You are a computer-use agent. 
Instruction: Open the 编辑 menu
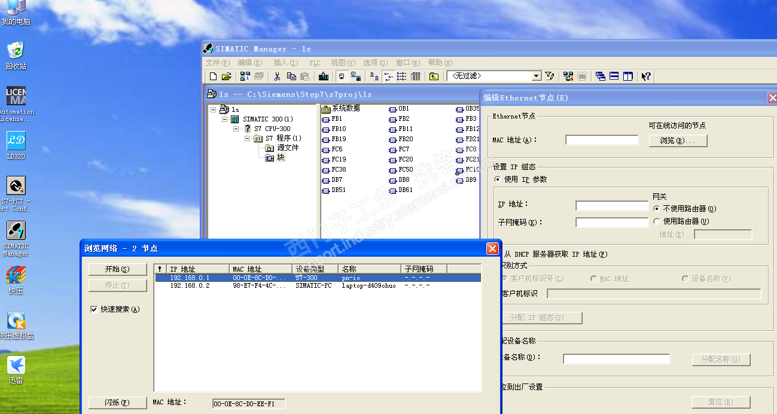pos(249,63)
